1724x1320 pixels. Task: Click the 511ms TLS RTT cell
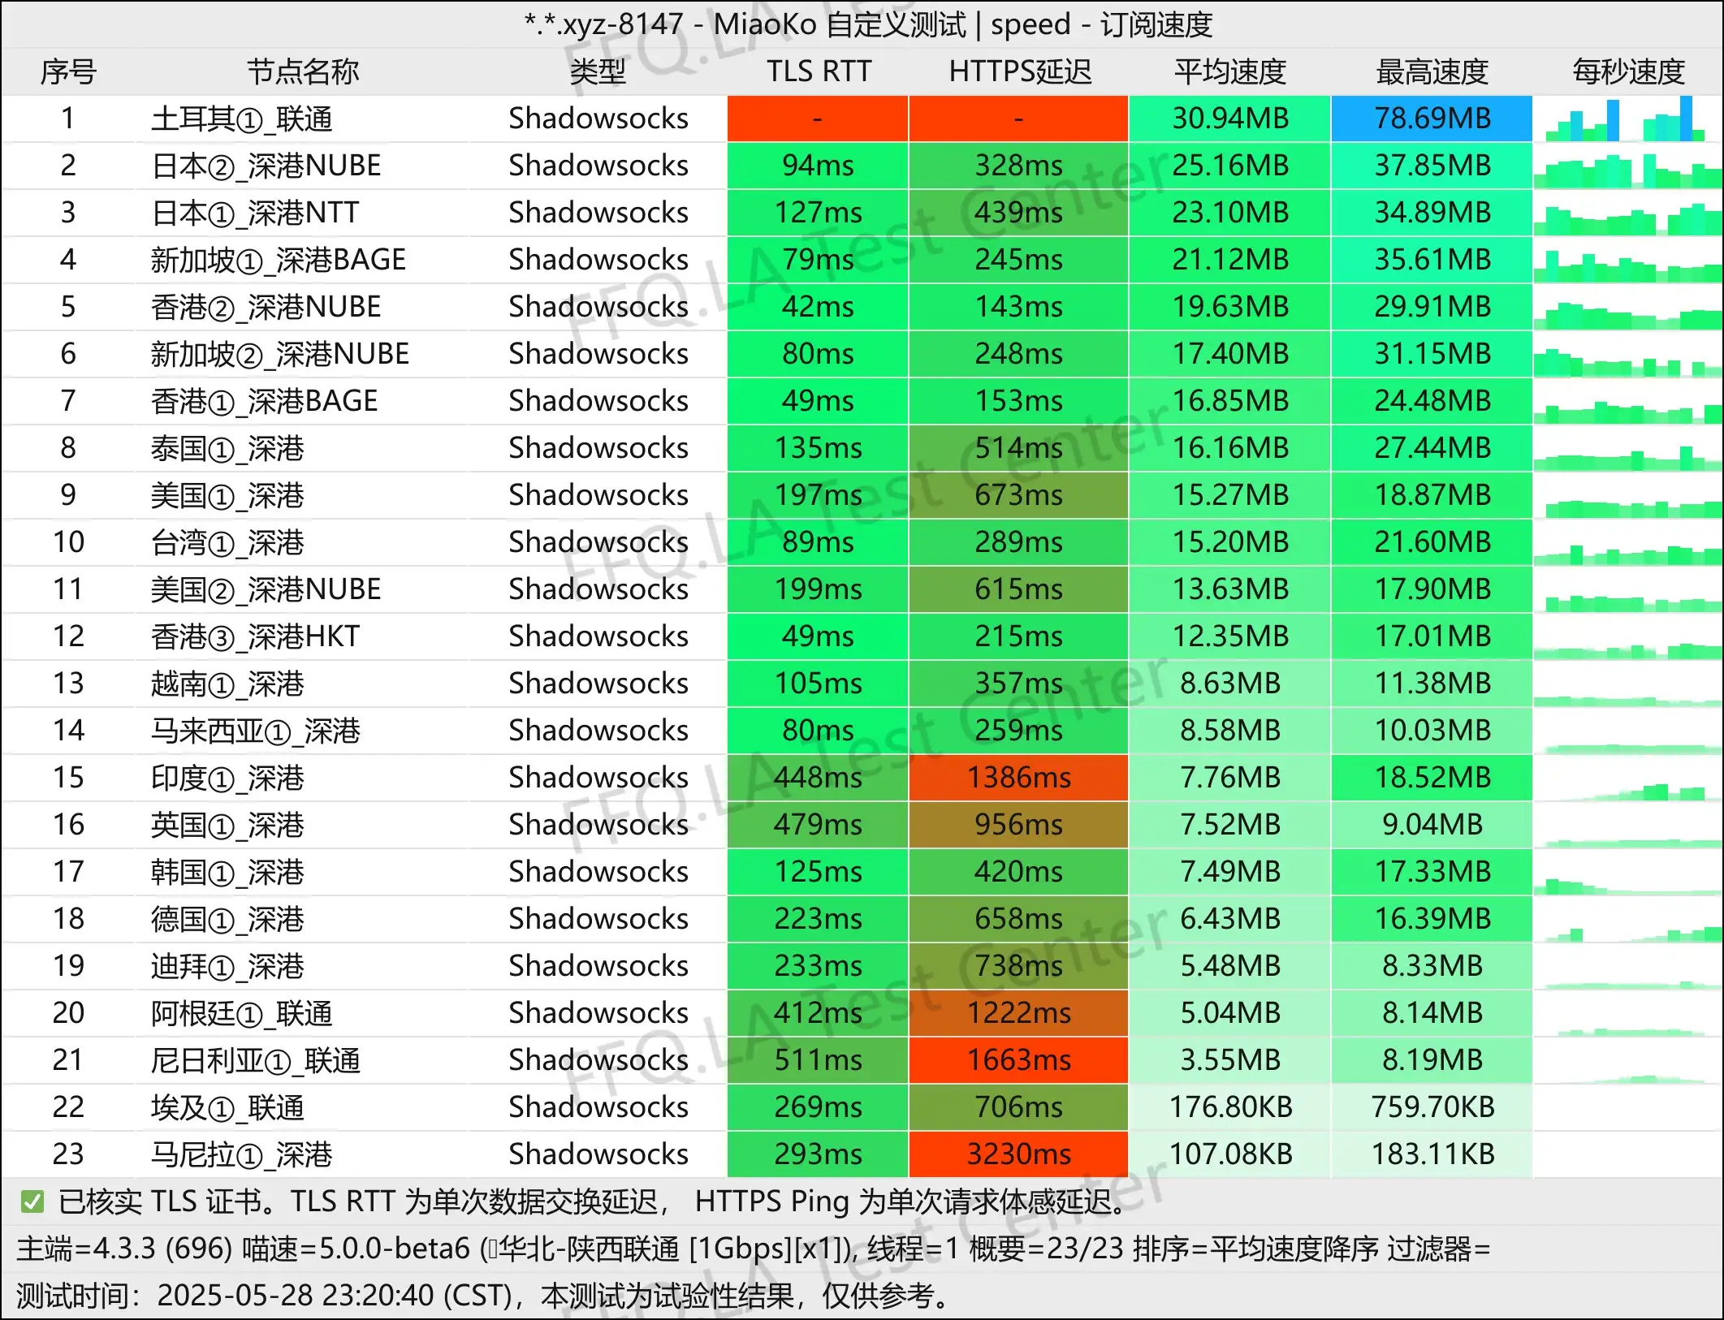click(x=818, y=1060)
